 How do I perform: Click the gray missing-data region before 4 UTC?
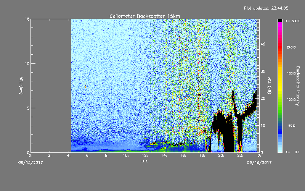coord(51,86)
